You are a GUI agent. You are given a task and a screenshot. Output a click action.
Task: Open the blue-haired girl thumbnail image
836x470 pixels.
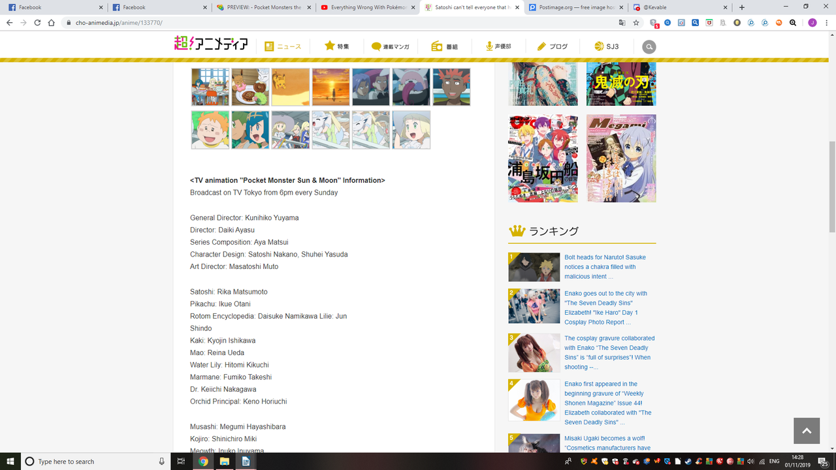(250, 130)
